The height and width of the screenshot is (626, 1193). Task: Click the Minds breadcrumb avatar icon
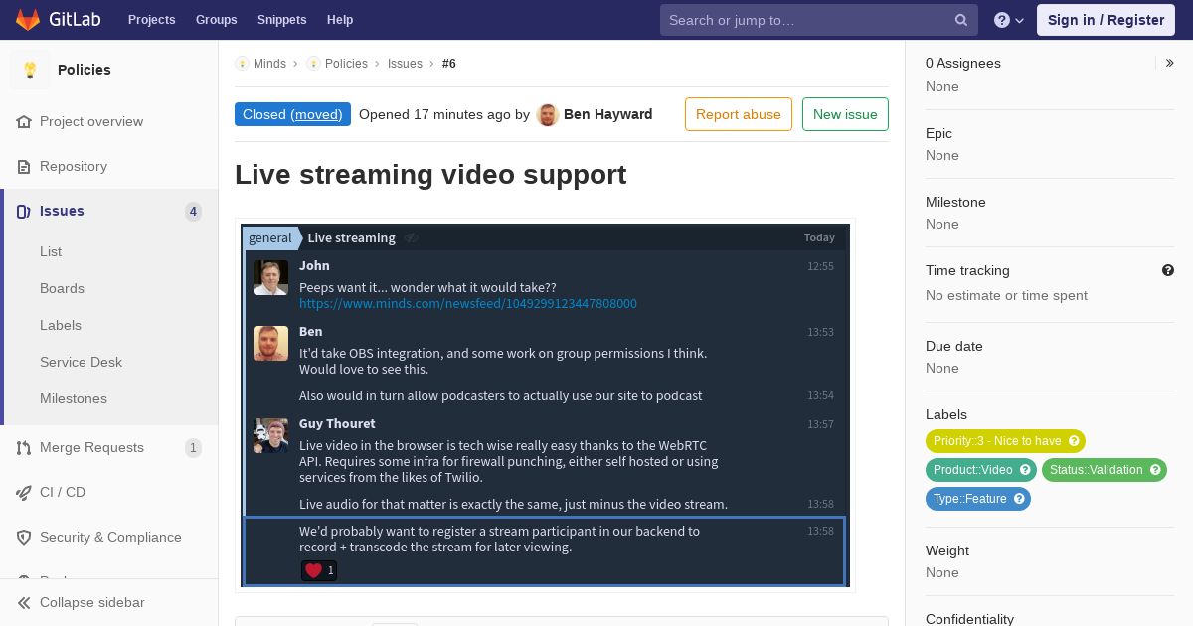242,63
